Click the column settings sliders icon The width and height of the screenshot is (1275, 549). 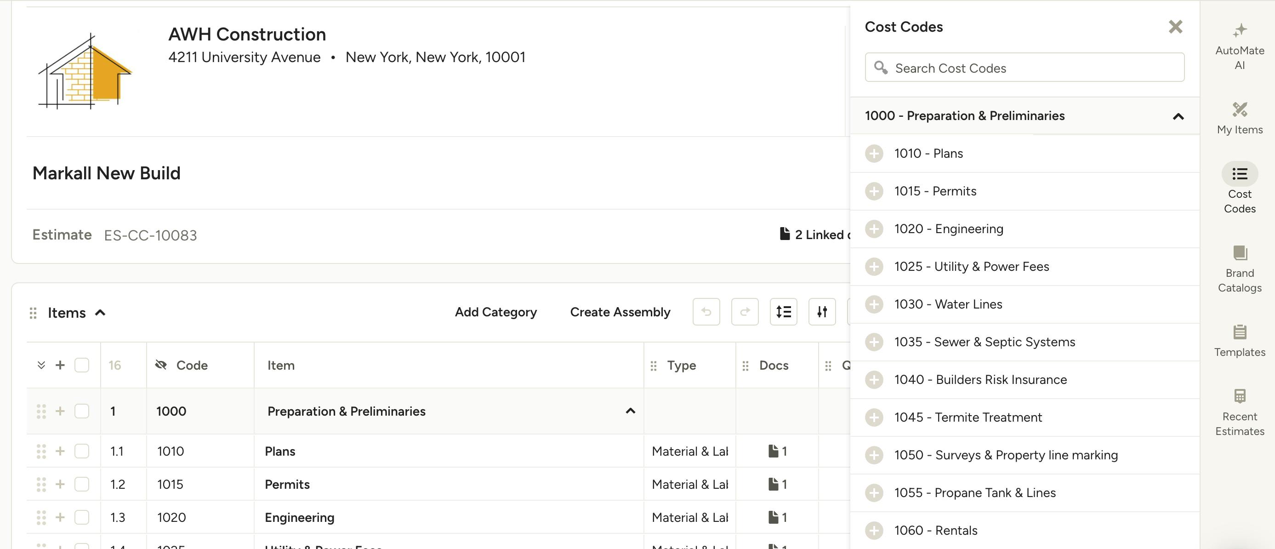pyautogui.click(x=822, y=312)
